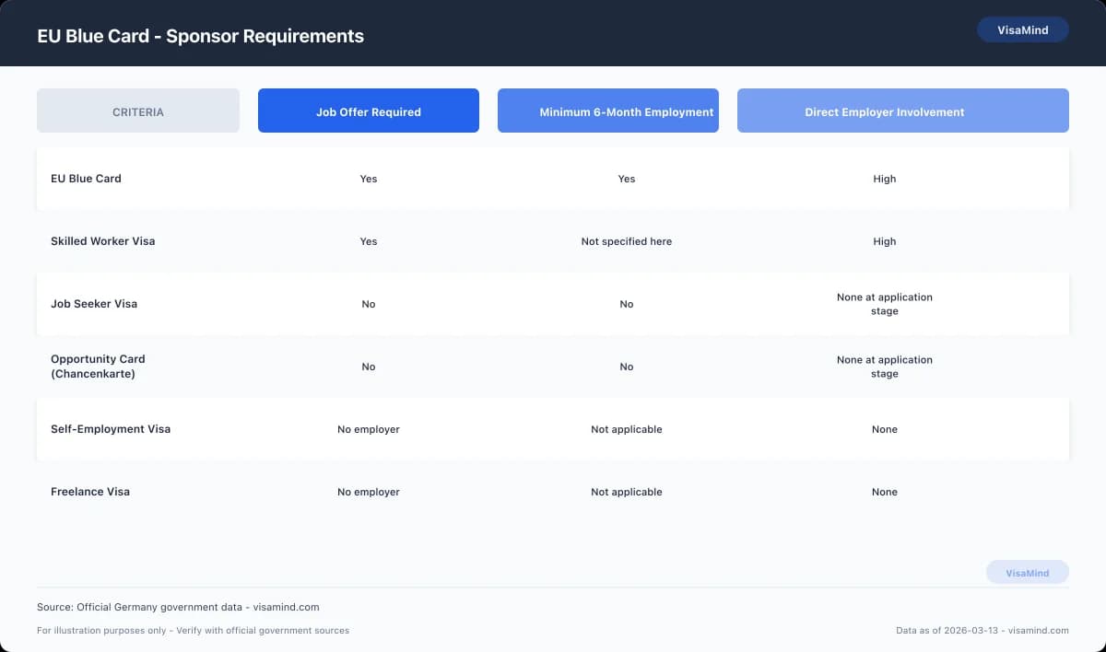Click the Job Offer Required column header
The image size is (1106, 652).
click(x=368, y=110)
